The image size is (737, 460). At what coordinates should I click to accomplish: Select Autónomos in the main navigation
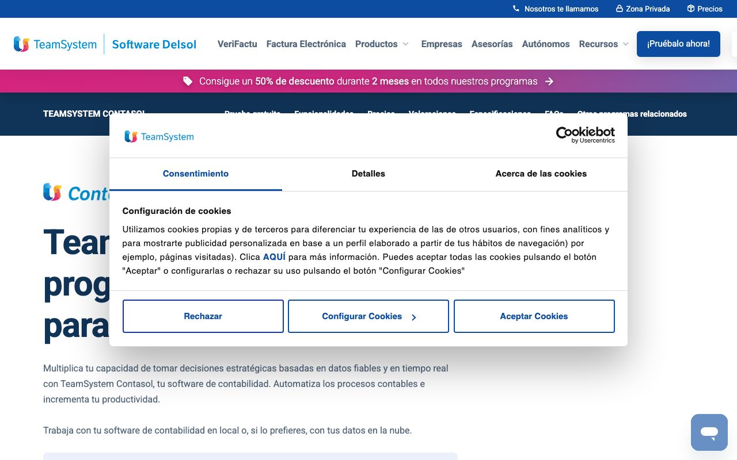click(x=546, y=44)
